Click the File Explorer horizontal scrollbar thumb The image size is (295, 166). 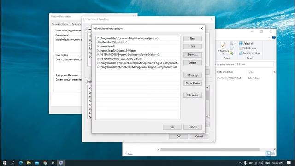(x=210, y=149)
